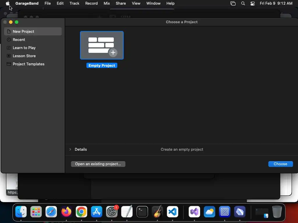Image resolution: width=298 pixels, height=223 pixels.
Task: Open the Window menu
Action: [153, 3]
